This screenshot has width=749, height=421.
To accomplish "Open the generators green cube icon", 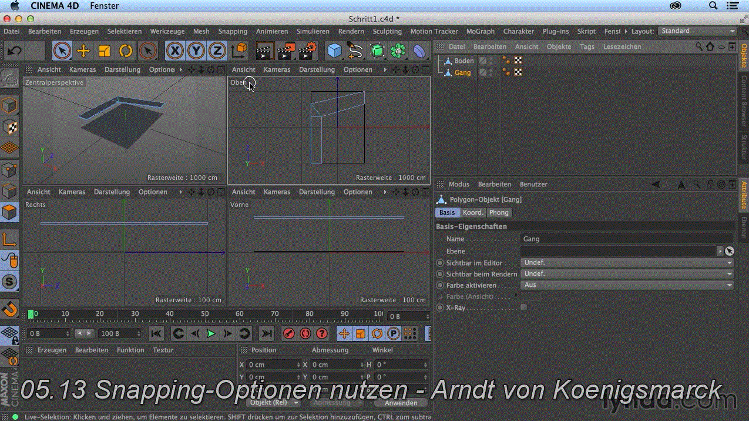I will 377,51.
